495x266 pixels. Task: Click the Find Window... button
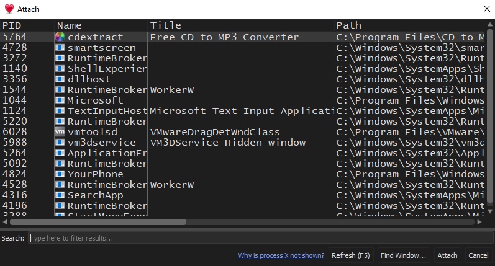404,255
